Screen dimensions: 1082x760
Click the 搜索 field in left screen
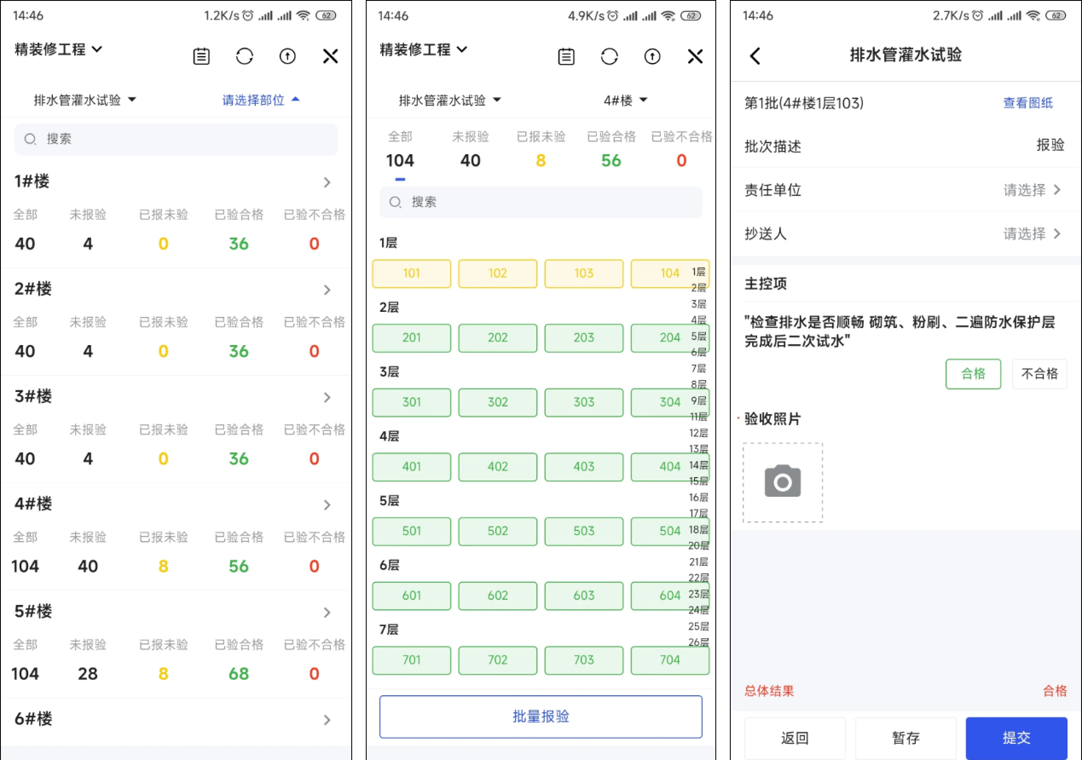coord(176,139)
